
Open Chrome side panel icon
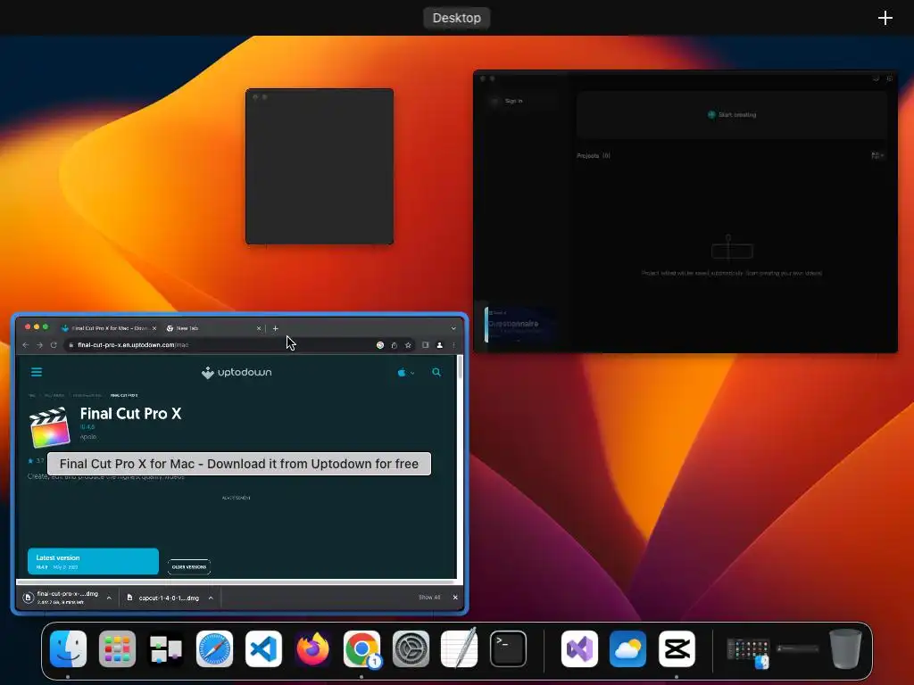426,345
